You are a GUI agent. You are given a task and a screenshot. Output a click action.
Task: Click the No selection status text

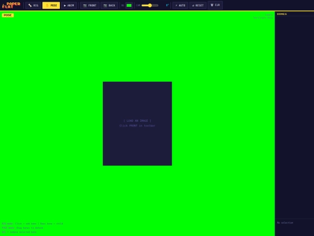285,223
